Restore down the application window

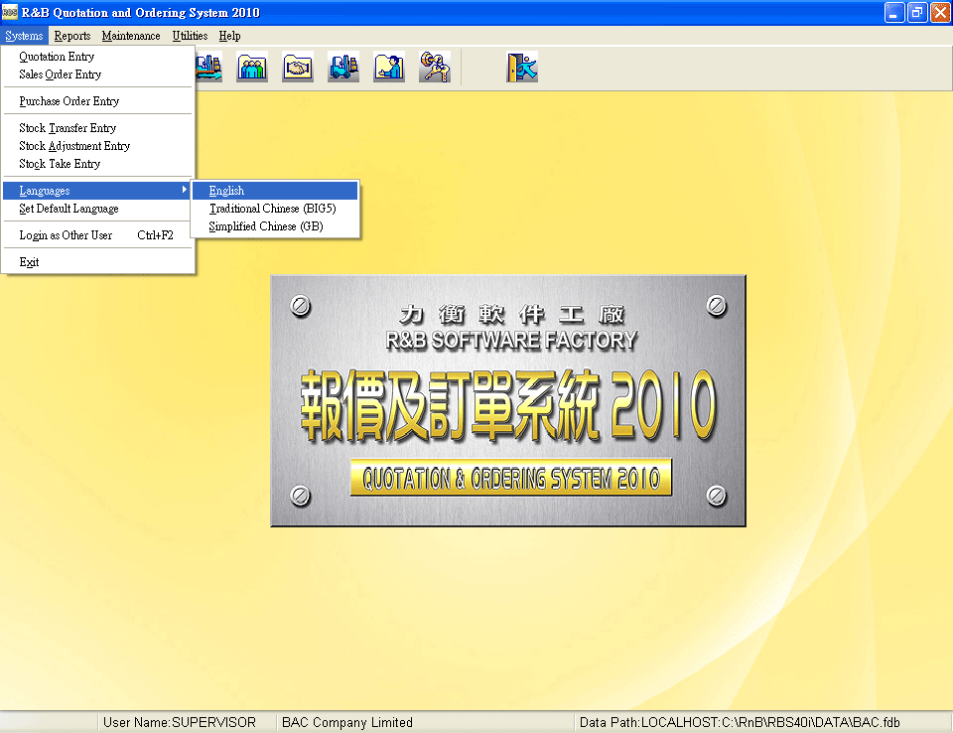coord(917,13)
